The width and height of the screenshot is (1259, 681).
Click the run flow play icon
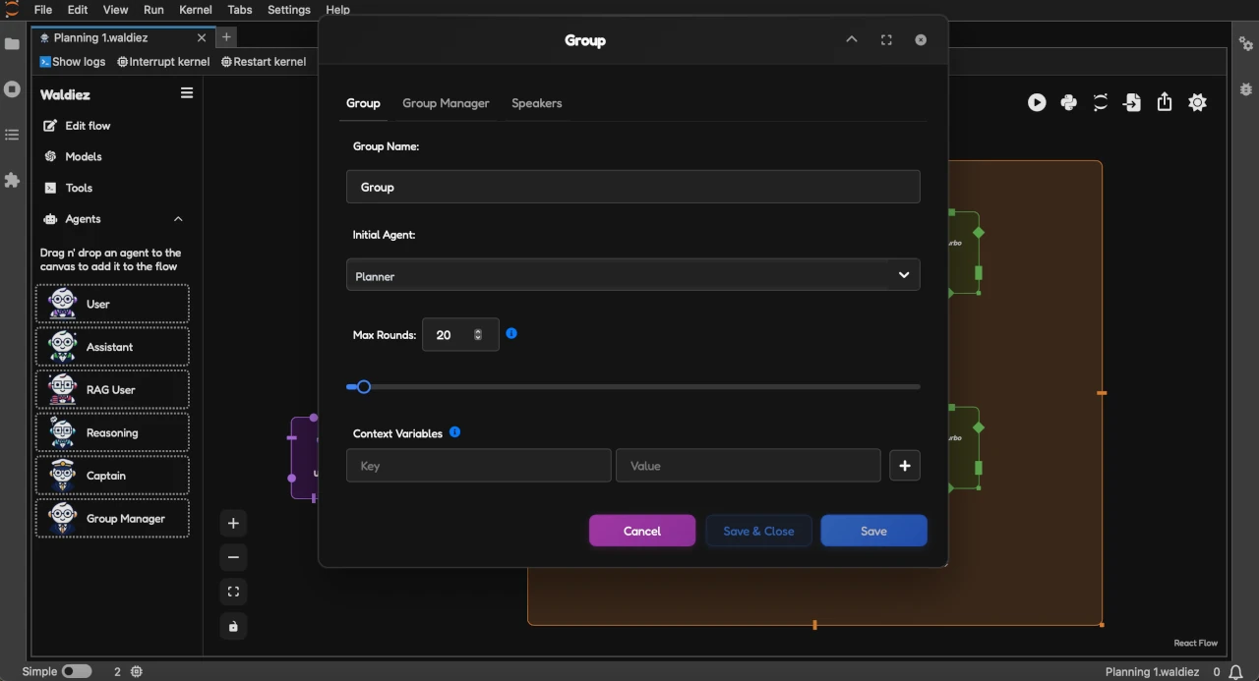click(1037, 102)
